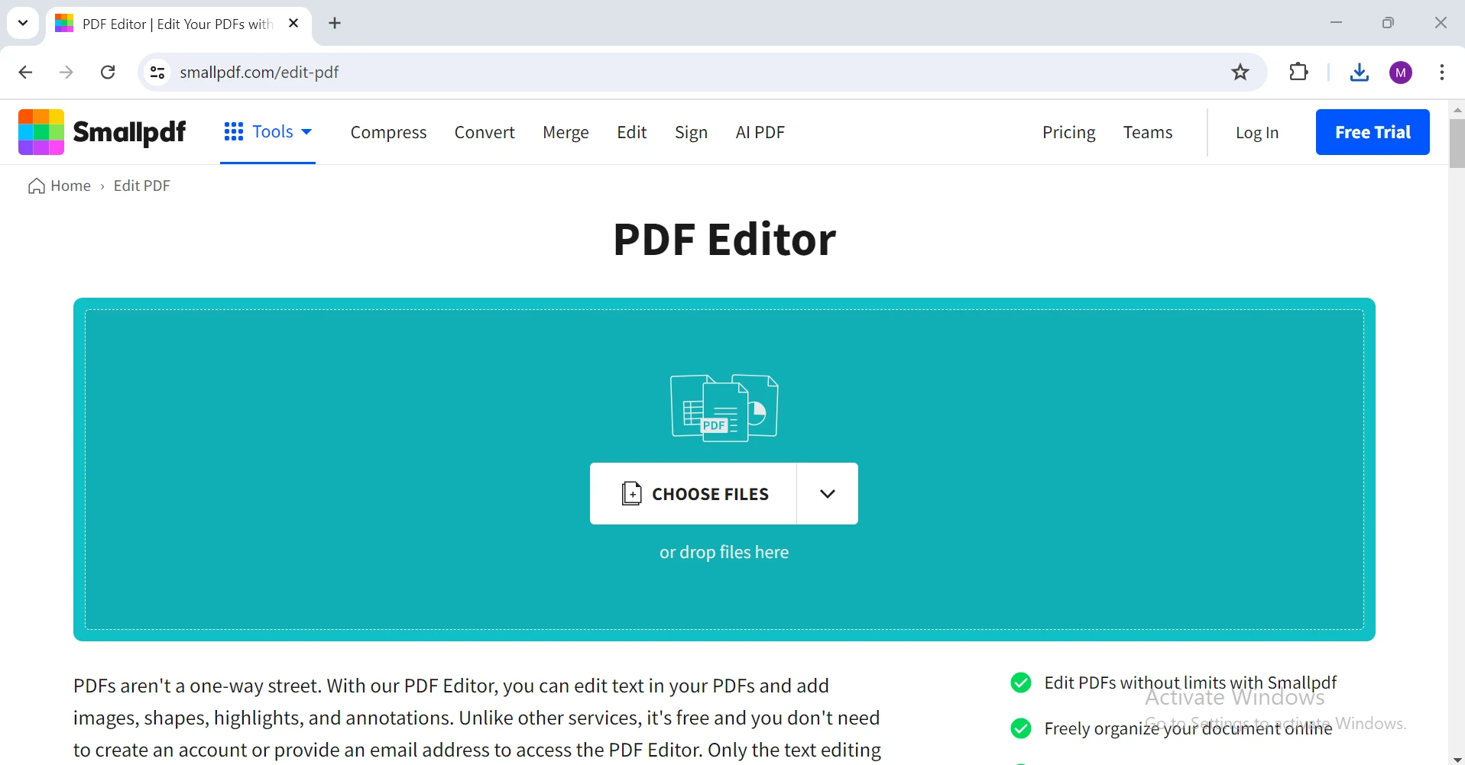Restore down the browser window

click(1388, 23)
